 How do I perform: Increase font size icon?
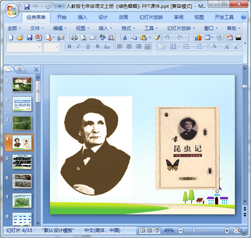pos(227,47)
